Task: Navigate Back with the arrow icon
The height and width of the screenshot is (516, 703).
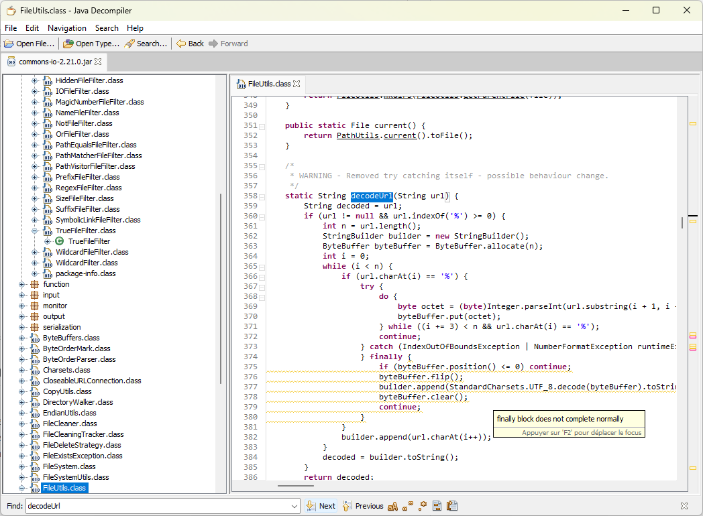Action: (181, 44)
